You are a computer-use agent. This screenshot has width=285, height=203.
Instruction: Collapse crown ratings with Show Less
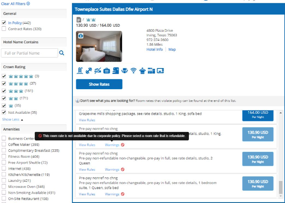pyautogui.click(x=13, y=120)
